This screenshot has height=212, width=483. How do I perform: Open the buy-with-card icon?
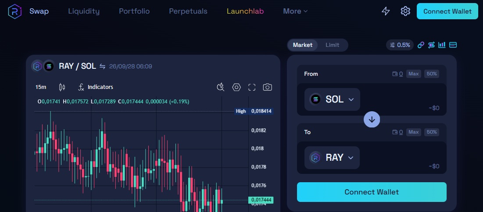[x=453, y=45]
